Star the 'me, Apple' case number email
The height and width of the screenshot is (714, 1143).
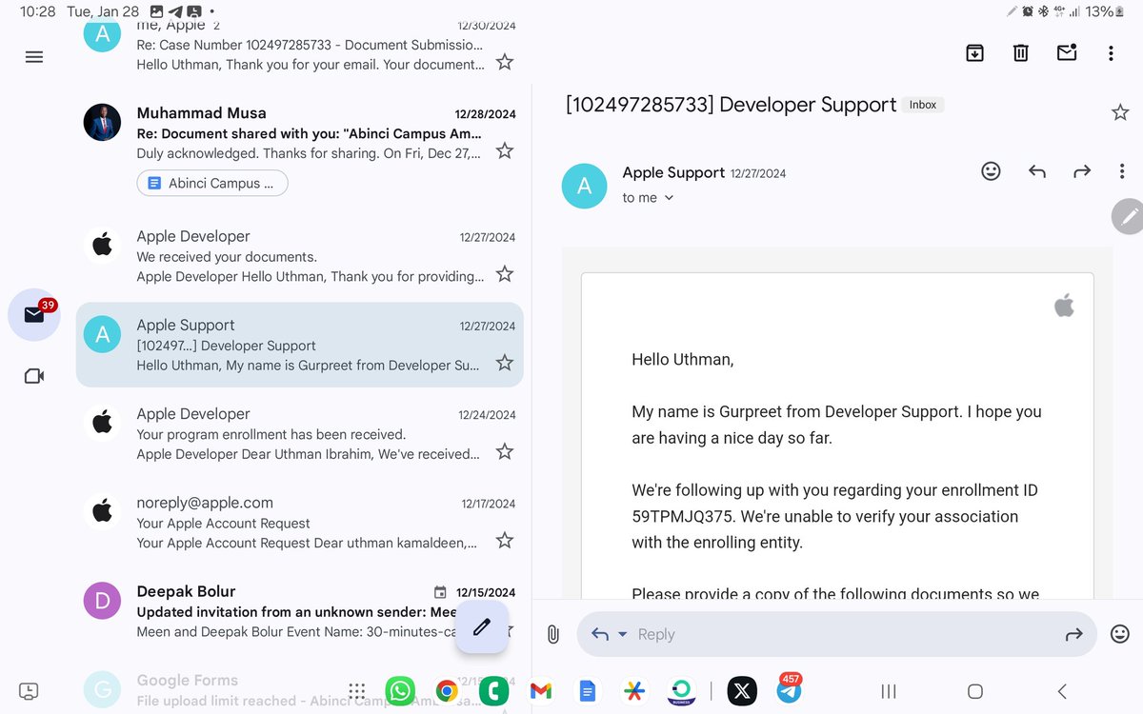(505, 62)
